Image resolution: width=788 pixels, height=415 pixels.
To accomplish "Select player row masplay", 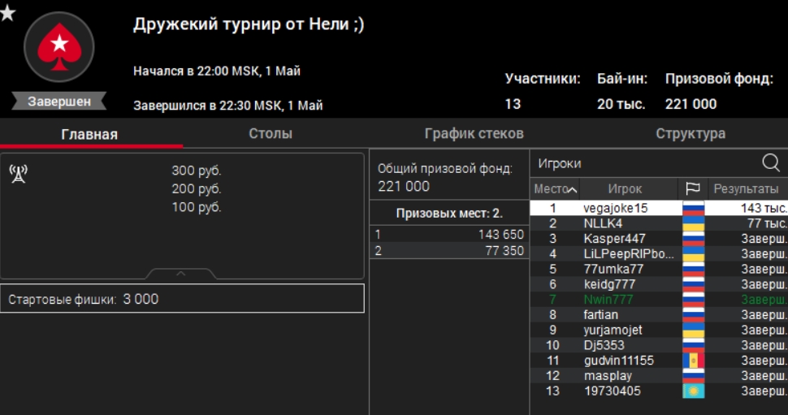I will pos(659,376).
